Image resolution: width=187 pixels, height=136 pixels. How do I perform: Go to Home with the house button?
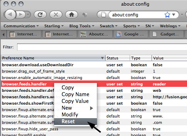(72, 15)
